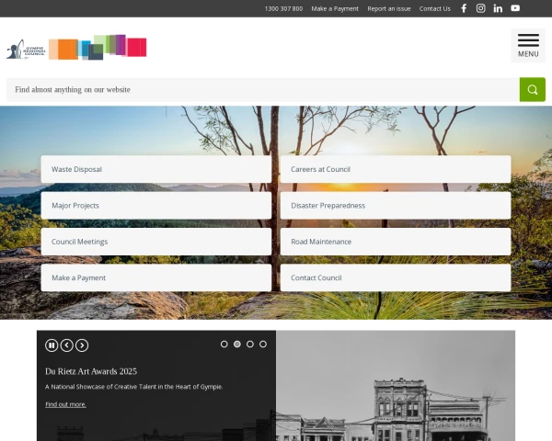552x441 pixels.
Task: Open the hamburger MENU button
Action: point(528,46)
